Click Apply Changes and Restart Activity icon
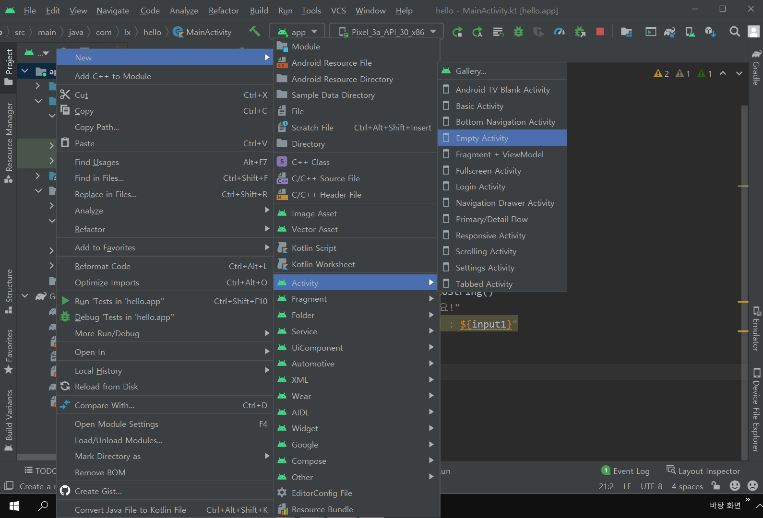 point(477,32)
